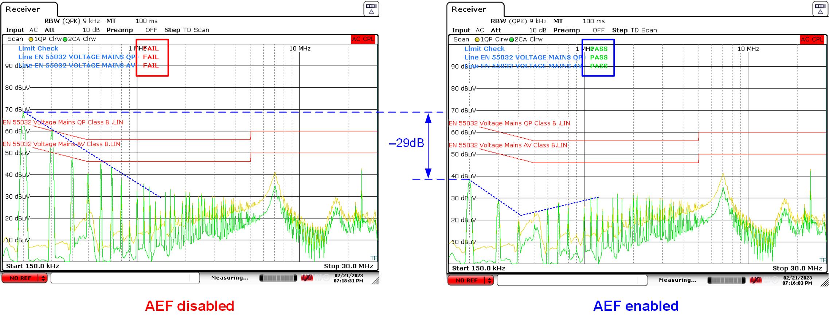Click green 2CA trace marker in left scan
The image size is (829, 321).
coord(65,39)
